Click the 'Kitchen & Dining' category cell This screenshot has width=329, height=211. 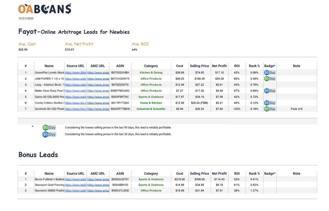(x=151, y=73)
